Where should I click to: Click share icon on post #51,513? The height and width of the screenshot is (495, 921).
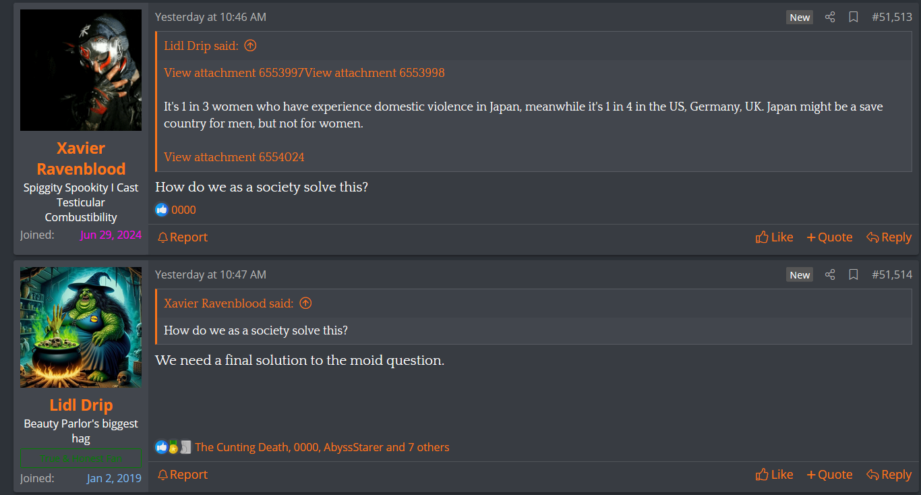pyautogui.click(x=830, y=18)
